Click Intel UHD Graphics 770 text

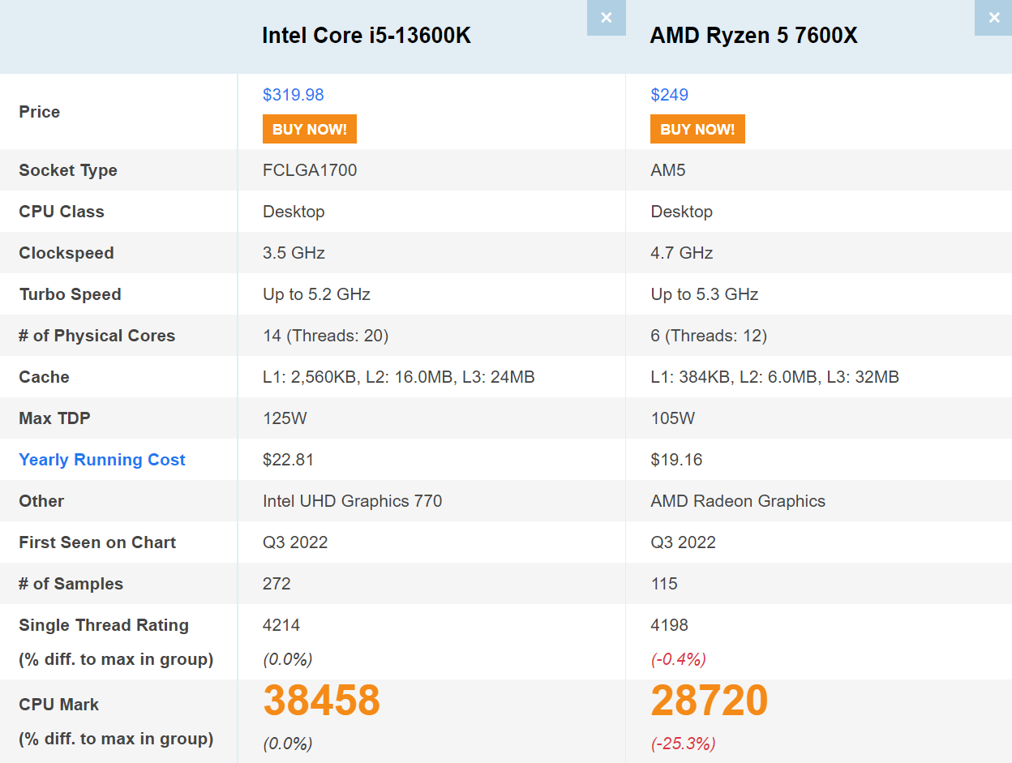pos(353,501)
